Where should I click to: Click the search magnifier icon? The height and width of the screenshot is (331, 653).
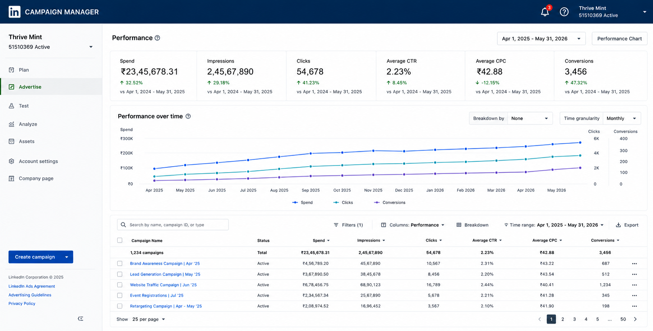[123, 225]
